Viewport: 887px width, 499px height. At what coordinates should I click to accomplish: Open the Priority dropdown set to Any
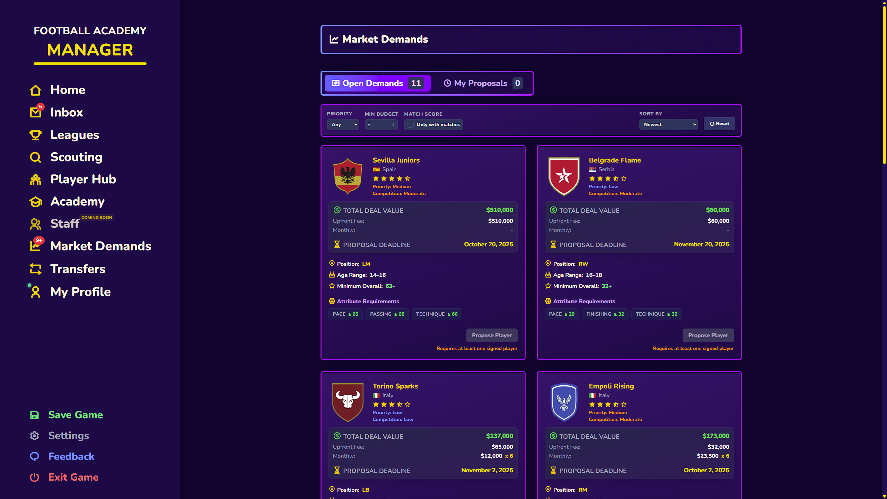(343, 124)
